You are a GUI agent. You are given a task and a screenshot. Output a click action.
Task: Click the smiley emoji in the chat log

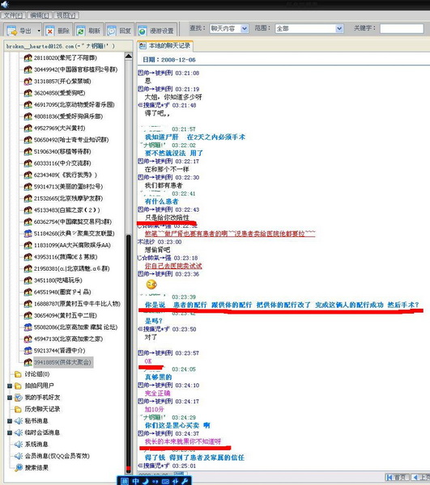tap(151, 284)
